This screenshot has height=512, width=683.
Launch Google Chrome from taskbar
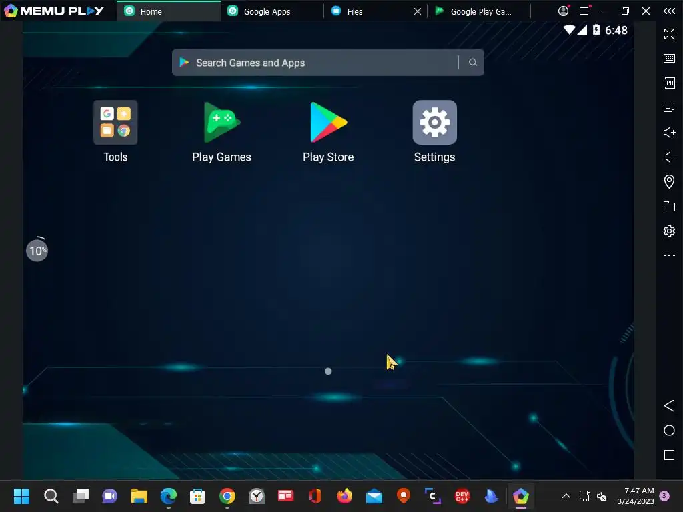[x=227, y=496]
